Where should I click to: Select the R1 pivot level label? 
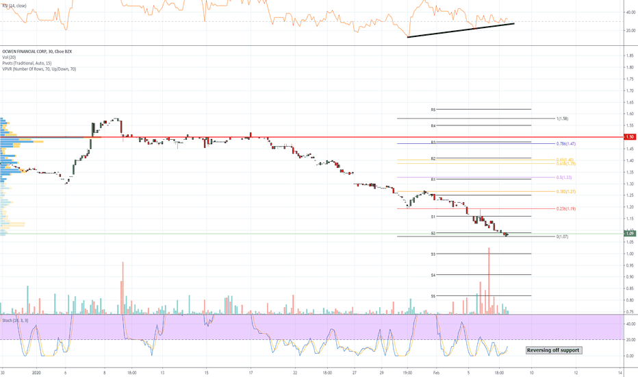433,180
